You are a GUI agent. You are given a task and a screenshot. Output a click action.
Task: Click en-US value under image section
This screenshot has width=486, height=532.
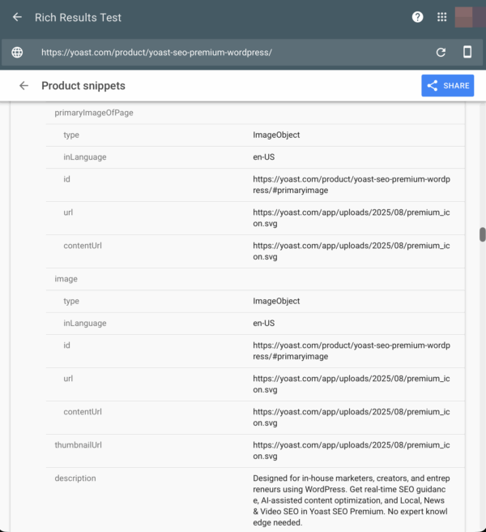point(264,324)
